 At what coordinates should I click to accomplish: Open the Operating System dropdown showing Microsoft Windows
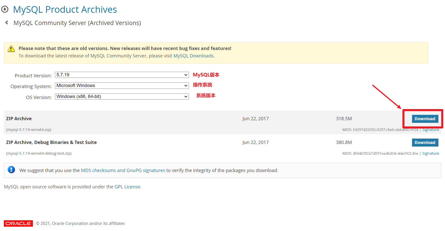(122, 86)
